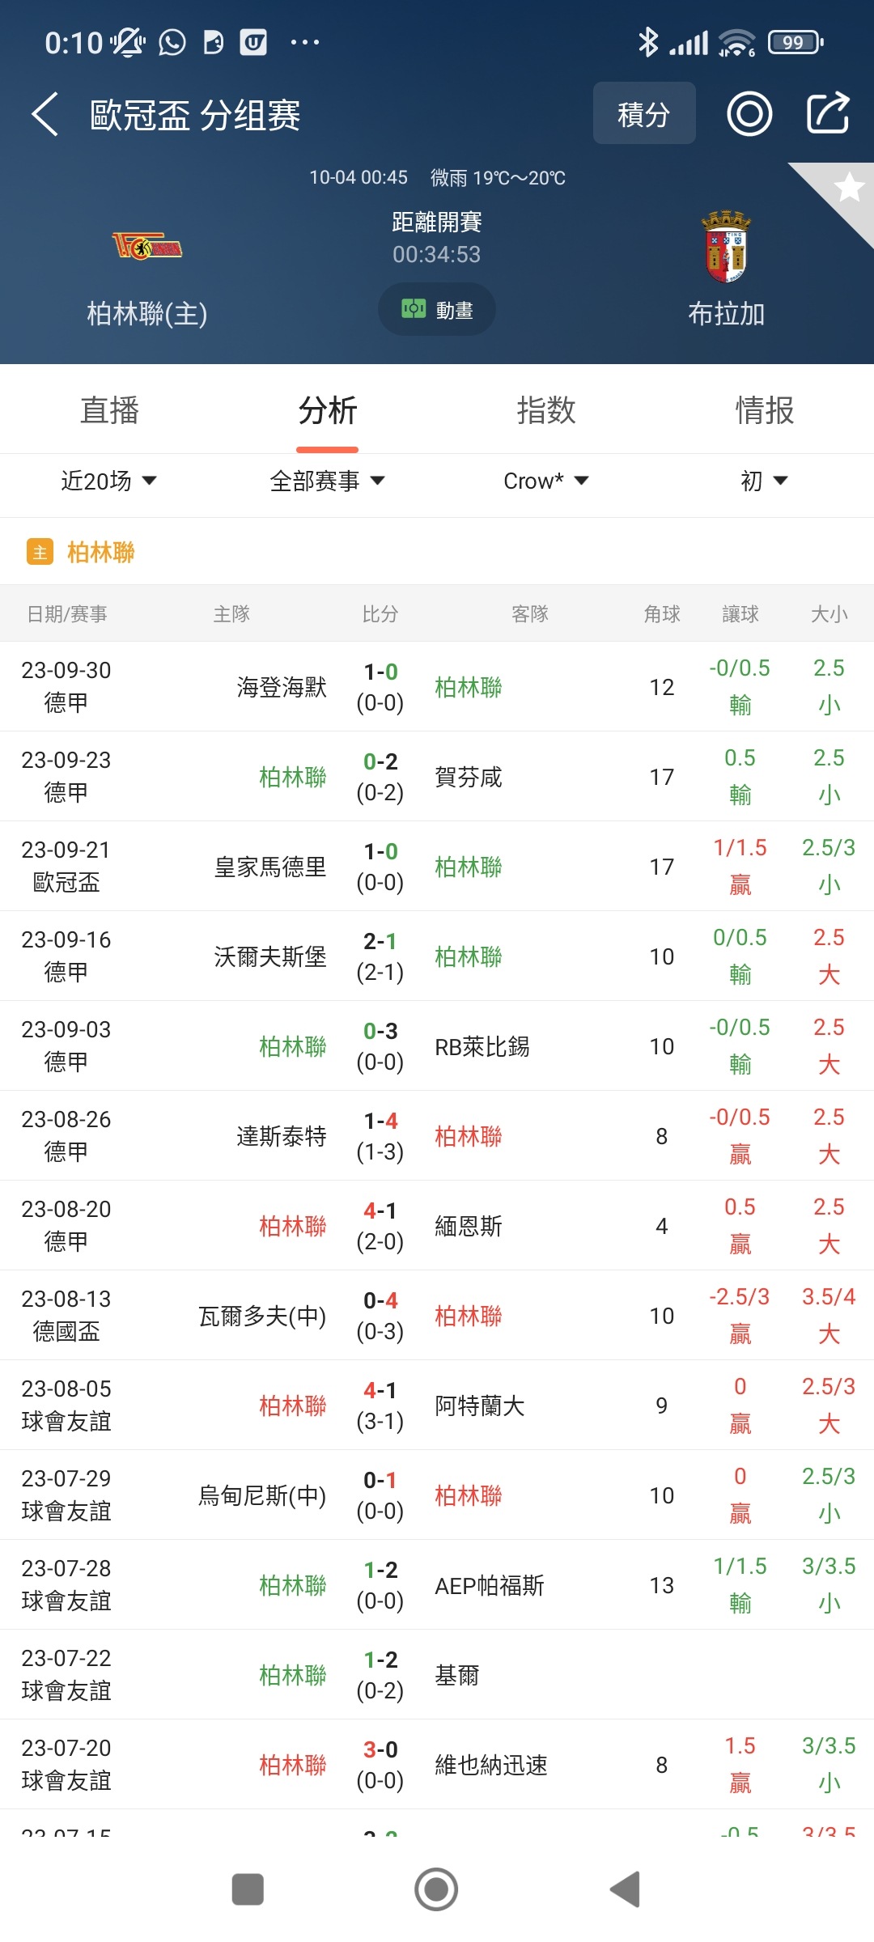Toggle the favorite star in corner

click(x=848, y=188)
